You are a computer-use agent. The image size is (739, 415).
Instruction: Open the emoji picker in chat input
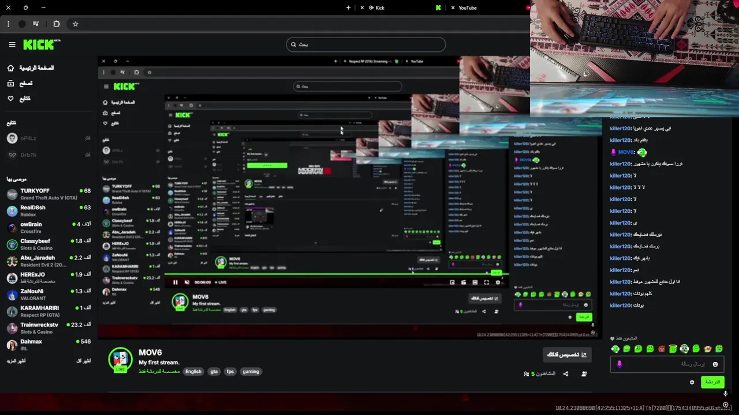click(x=715, y=364)
